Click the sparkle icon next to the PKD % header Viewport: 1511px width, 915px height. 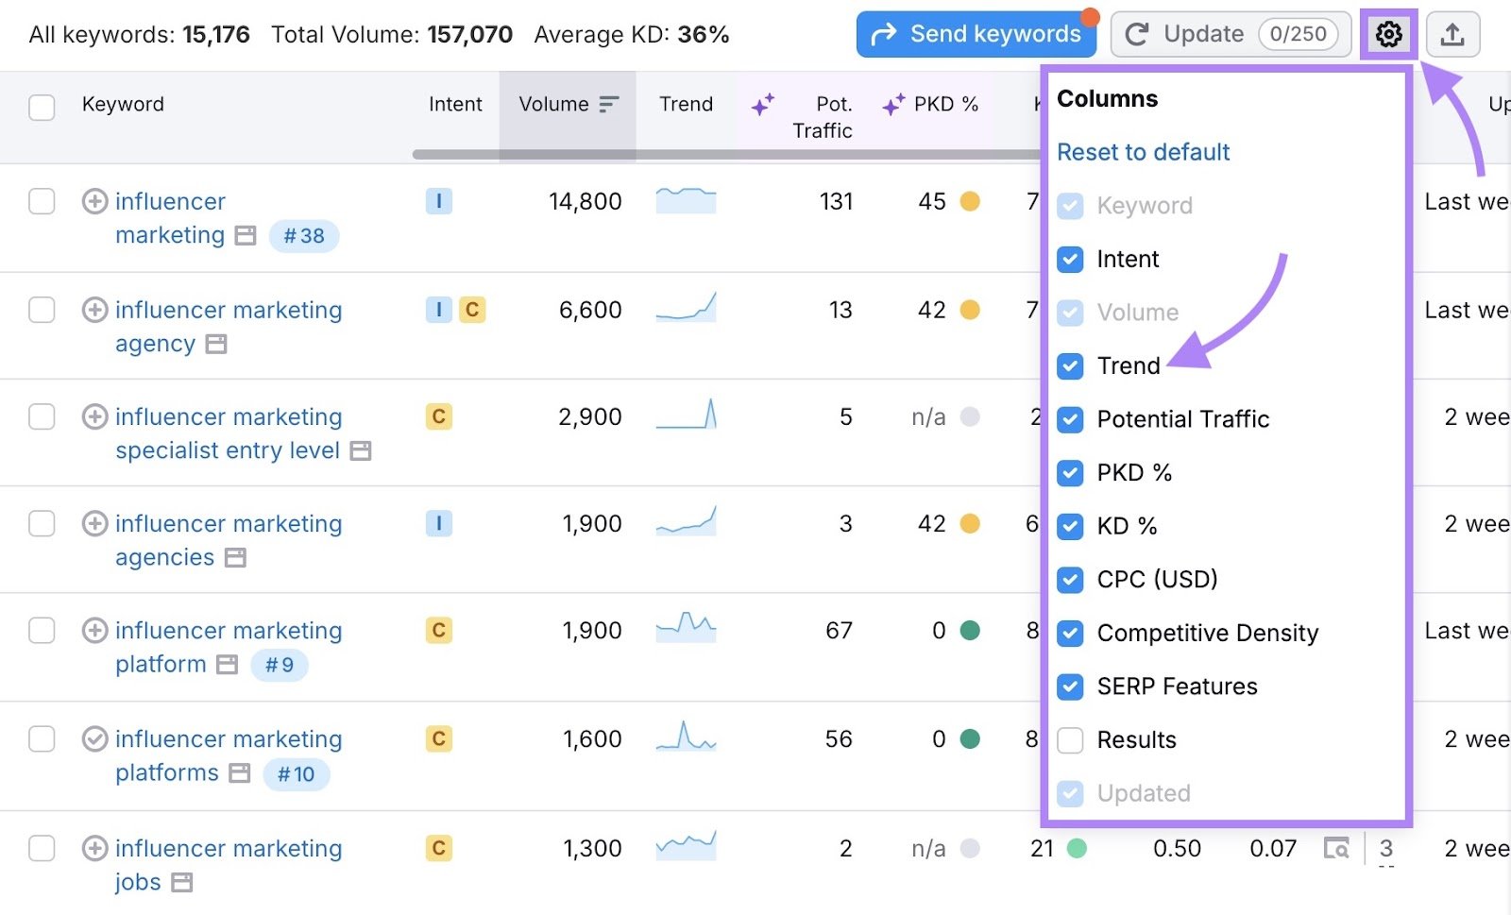891,104
